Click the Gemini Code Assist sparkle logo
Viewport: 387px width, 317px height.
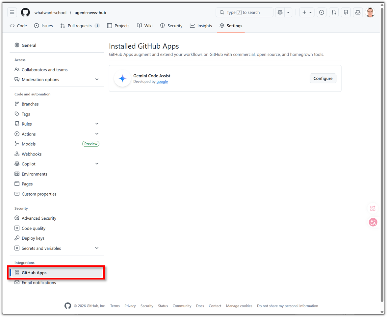pyautogui.click(x=122, y=79)
